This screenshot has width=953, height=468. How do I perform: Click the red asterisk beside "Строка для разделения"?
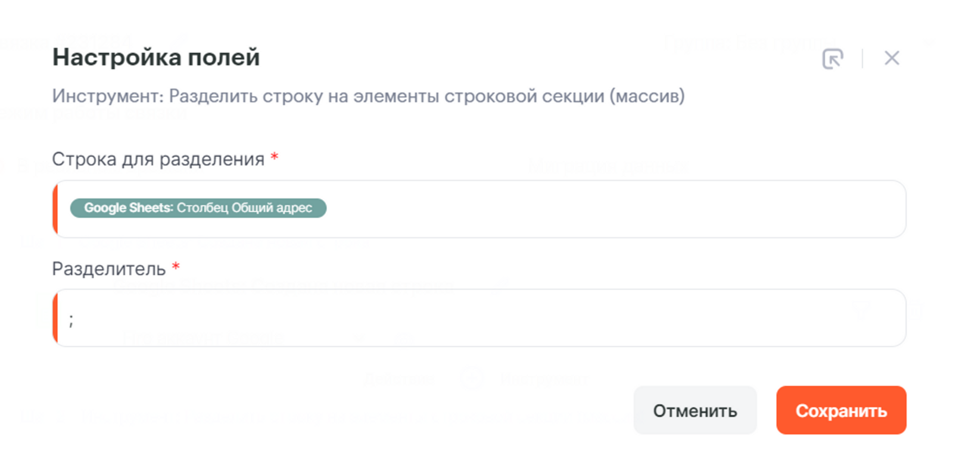tap(275, 157)
